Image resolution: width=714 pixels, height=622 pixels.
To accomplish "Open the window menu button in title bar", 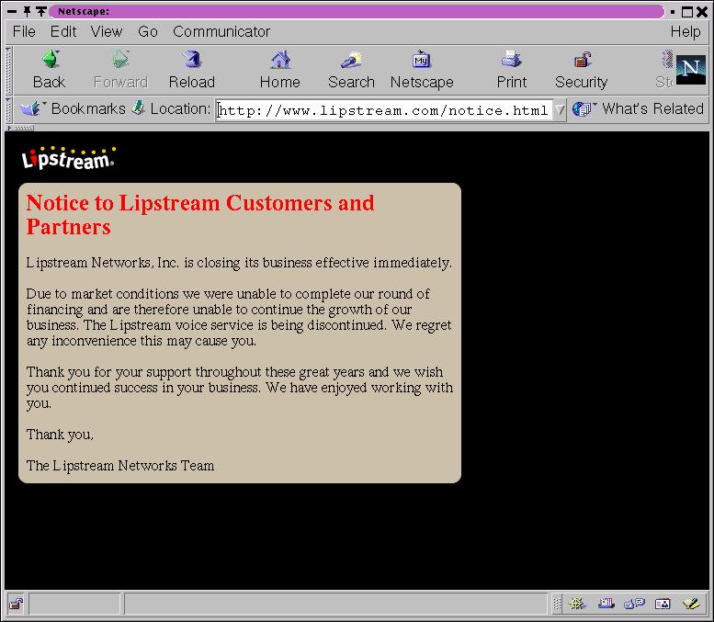I will [12, 11].
